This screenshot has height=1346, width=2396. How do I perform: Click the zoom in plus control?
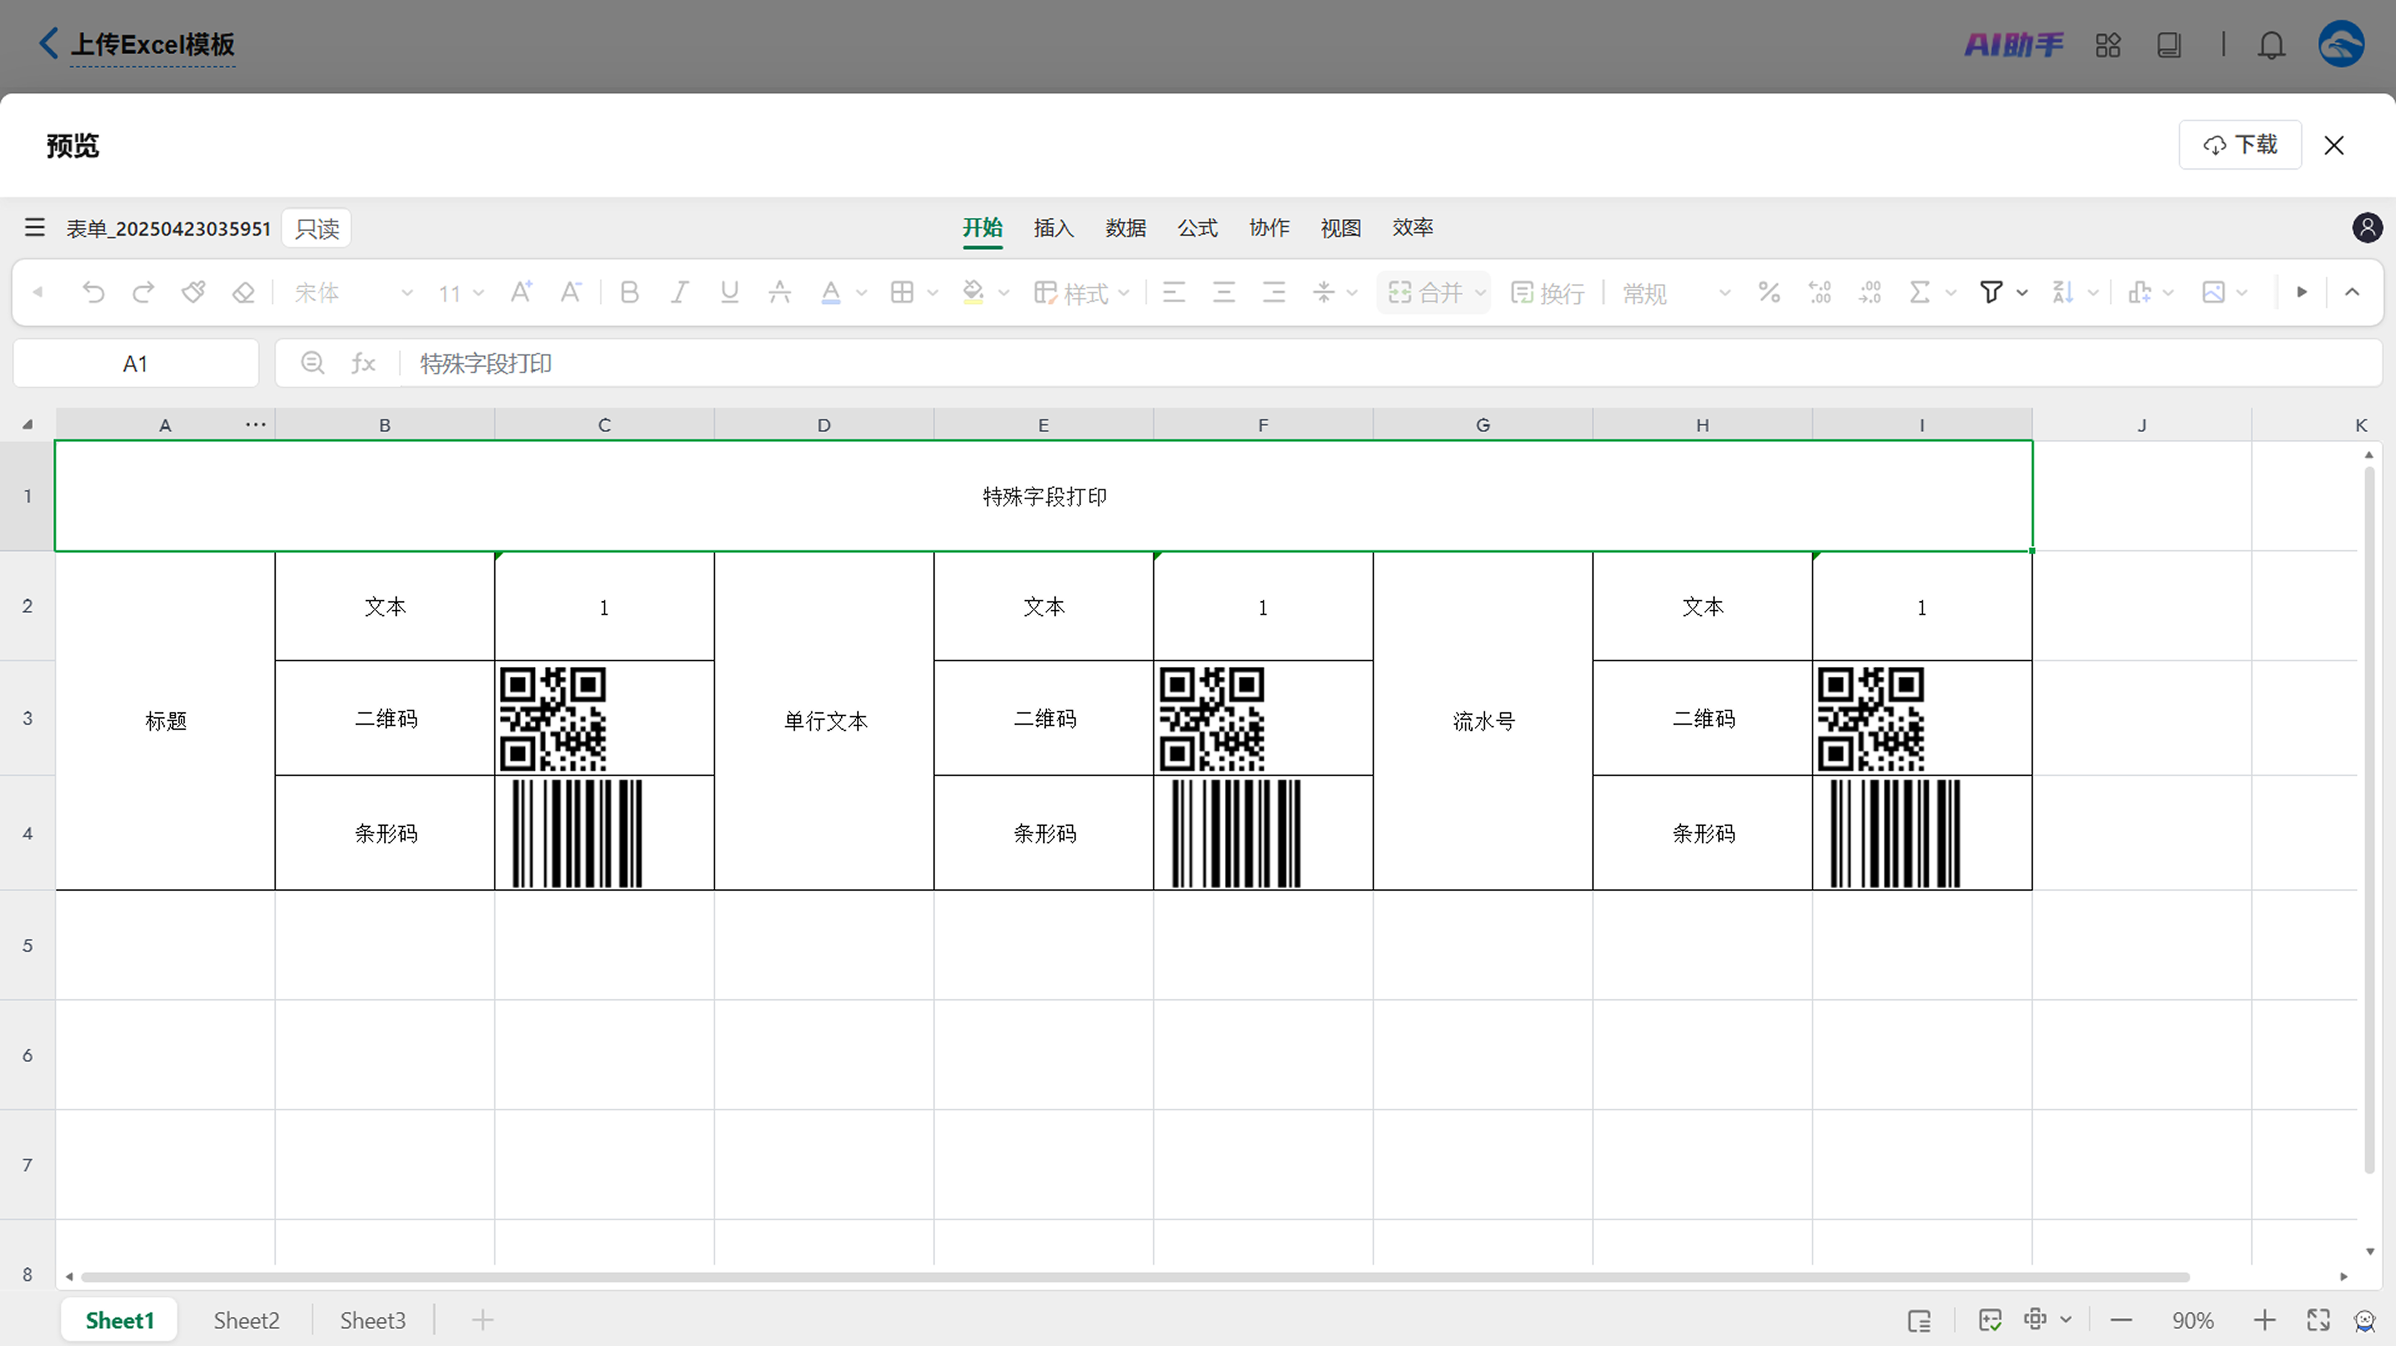click(x=2264, y=1320)
